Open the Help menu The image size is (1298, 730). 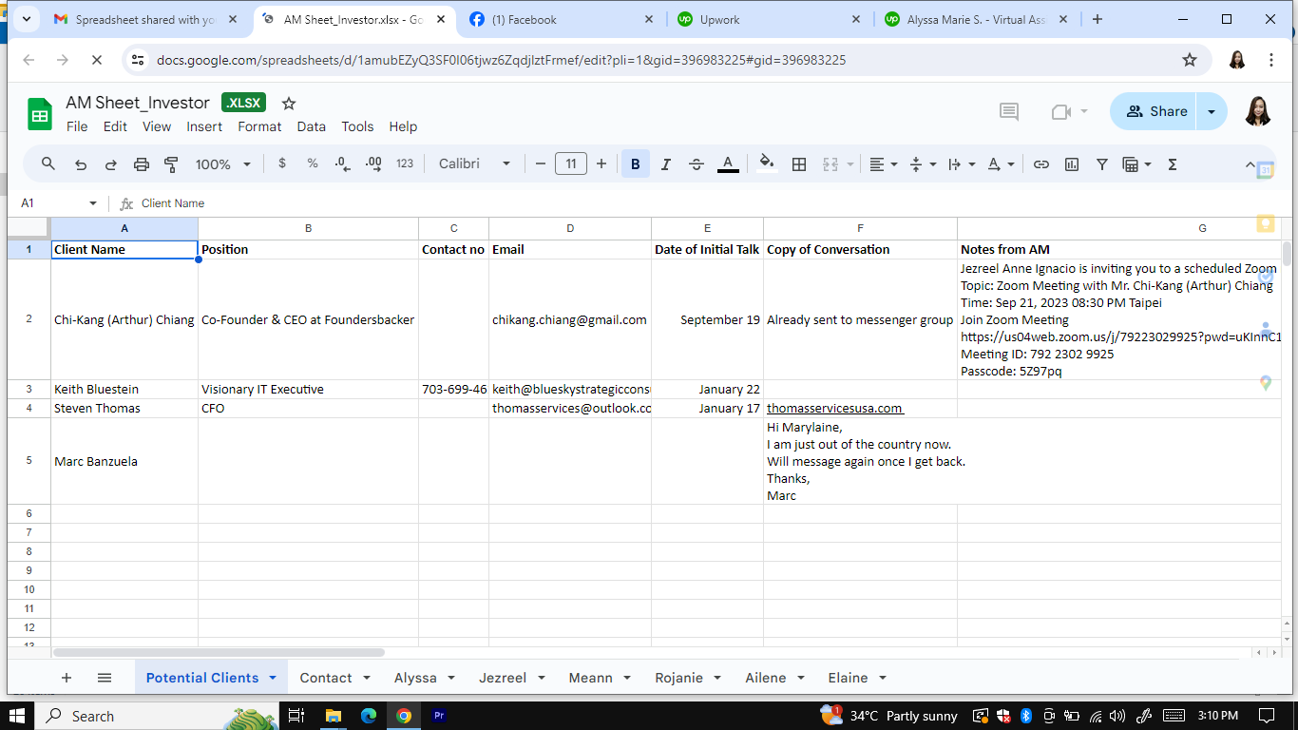403,126
